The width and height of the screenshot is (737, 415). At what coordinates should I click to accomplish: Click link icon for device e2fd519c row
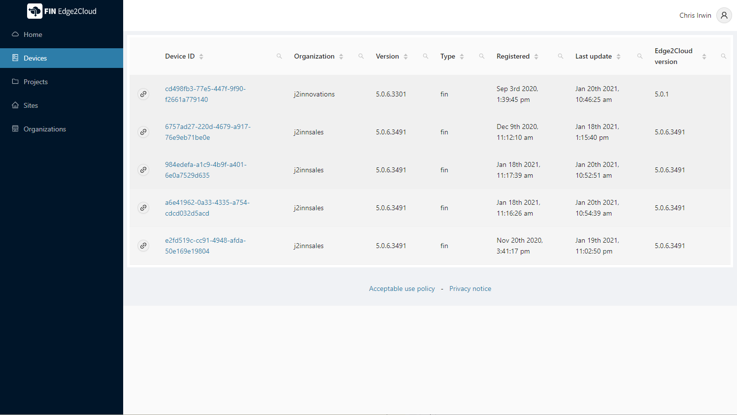tap(143, 246)
